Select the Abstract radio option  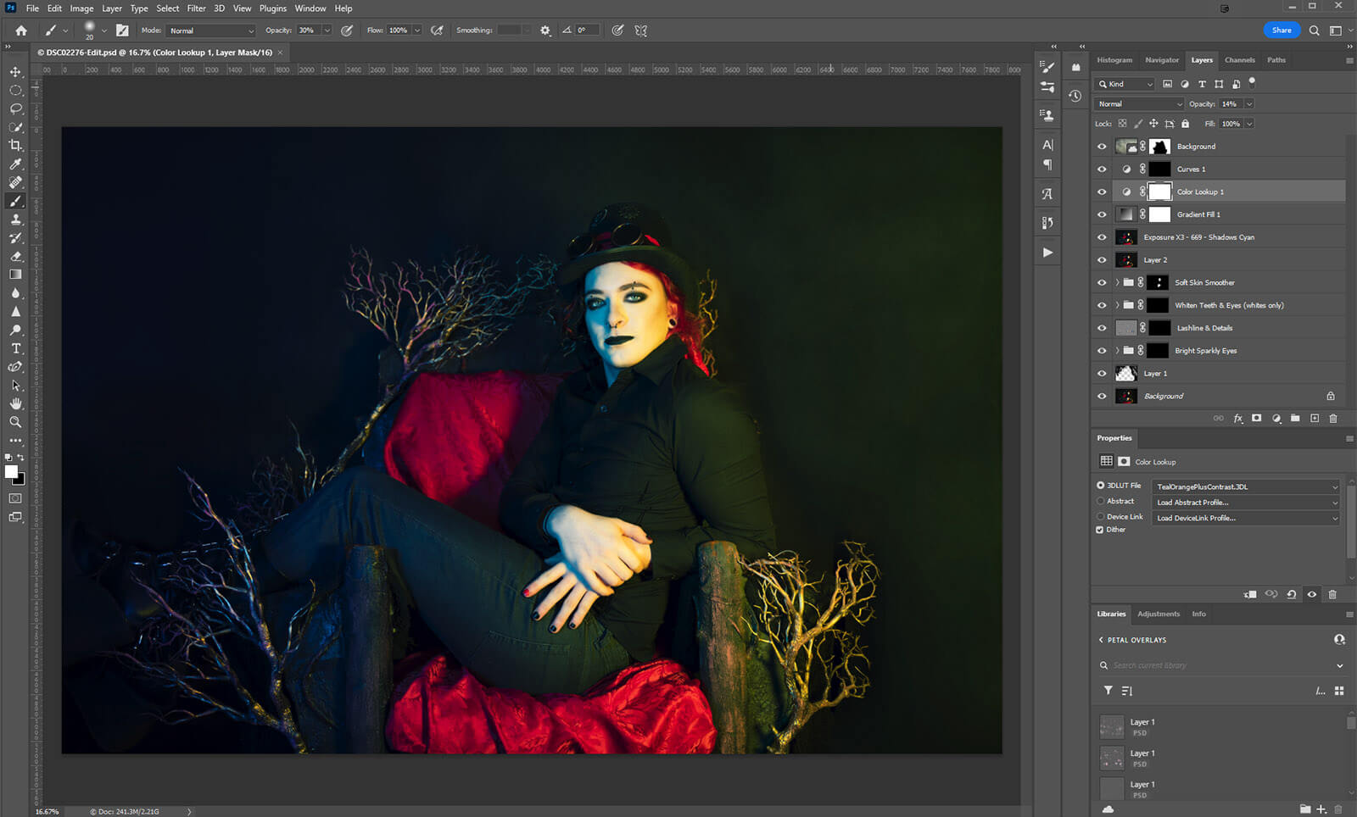point(1101,501)
